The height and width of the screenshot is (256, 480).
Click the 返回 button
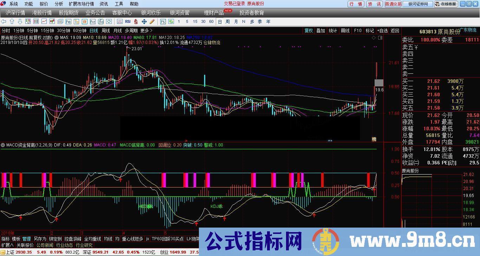pyautogui.click(x=394, y=31)
